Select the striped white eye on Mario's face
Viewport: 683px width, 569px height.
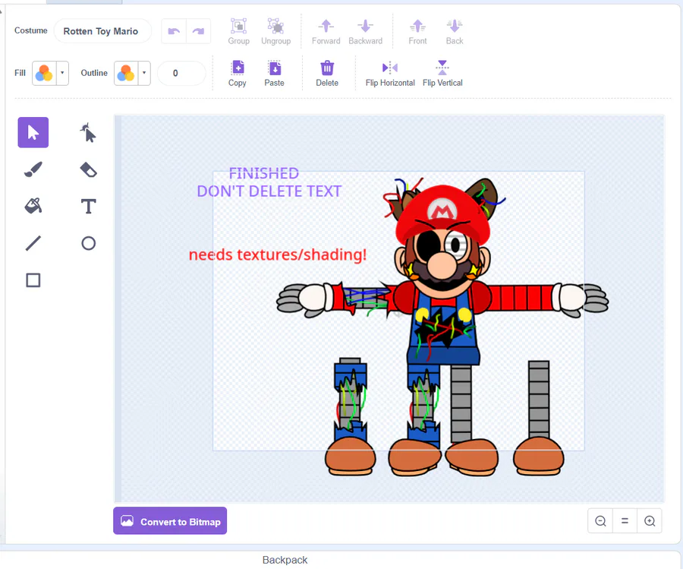point(455,245)
